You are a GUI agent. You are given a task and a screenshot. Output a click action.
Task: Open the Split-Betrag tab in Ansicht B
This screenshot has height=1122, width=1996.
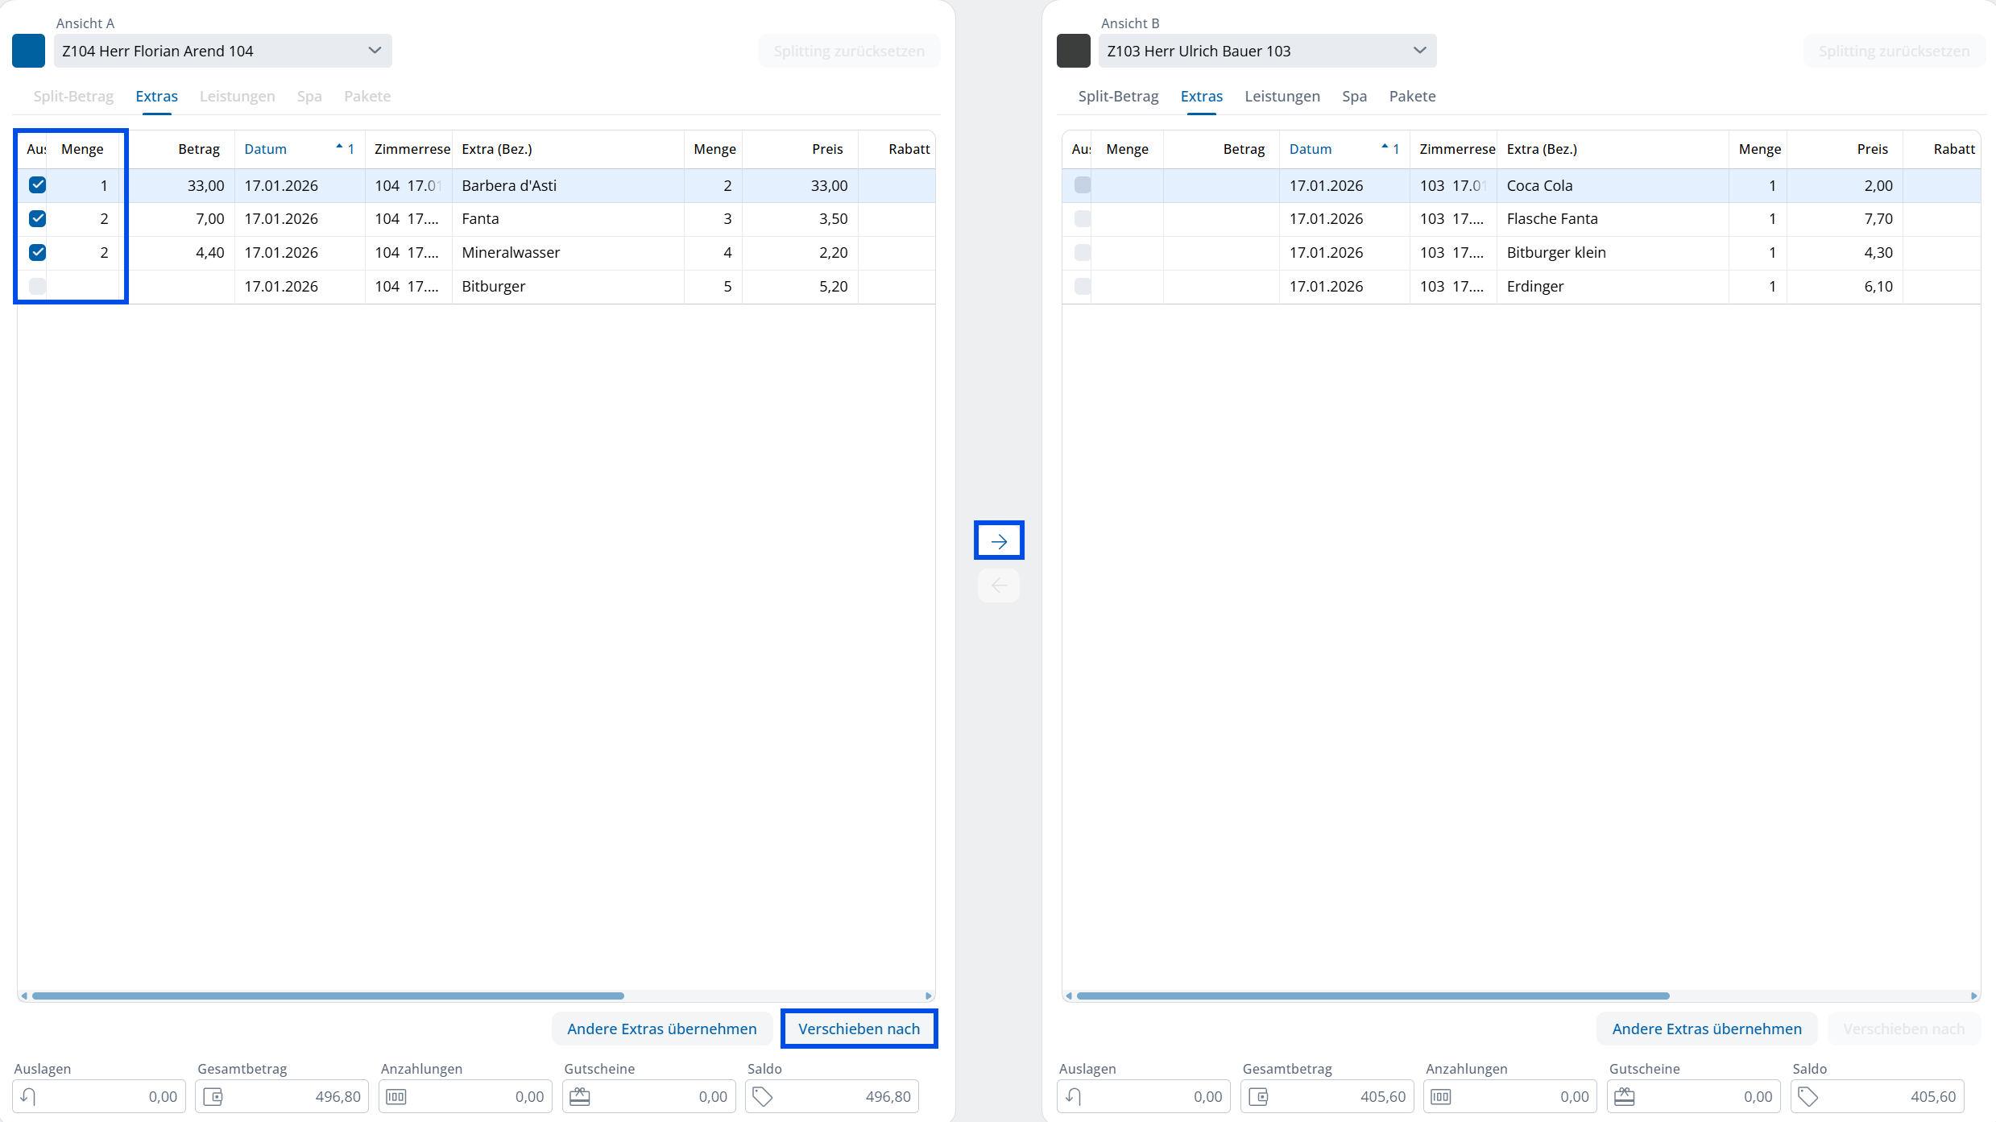(1118, 96)
